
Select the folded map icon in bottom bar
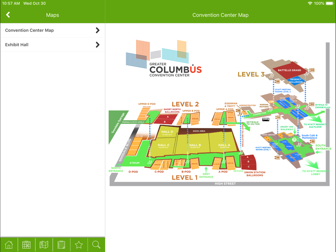(x=44, y=245)
